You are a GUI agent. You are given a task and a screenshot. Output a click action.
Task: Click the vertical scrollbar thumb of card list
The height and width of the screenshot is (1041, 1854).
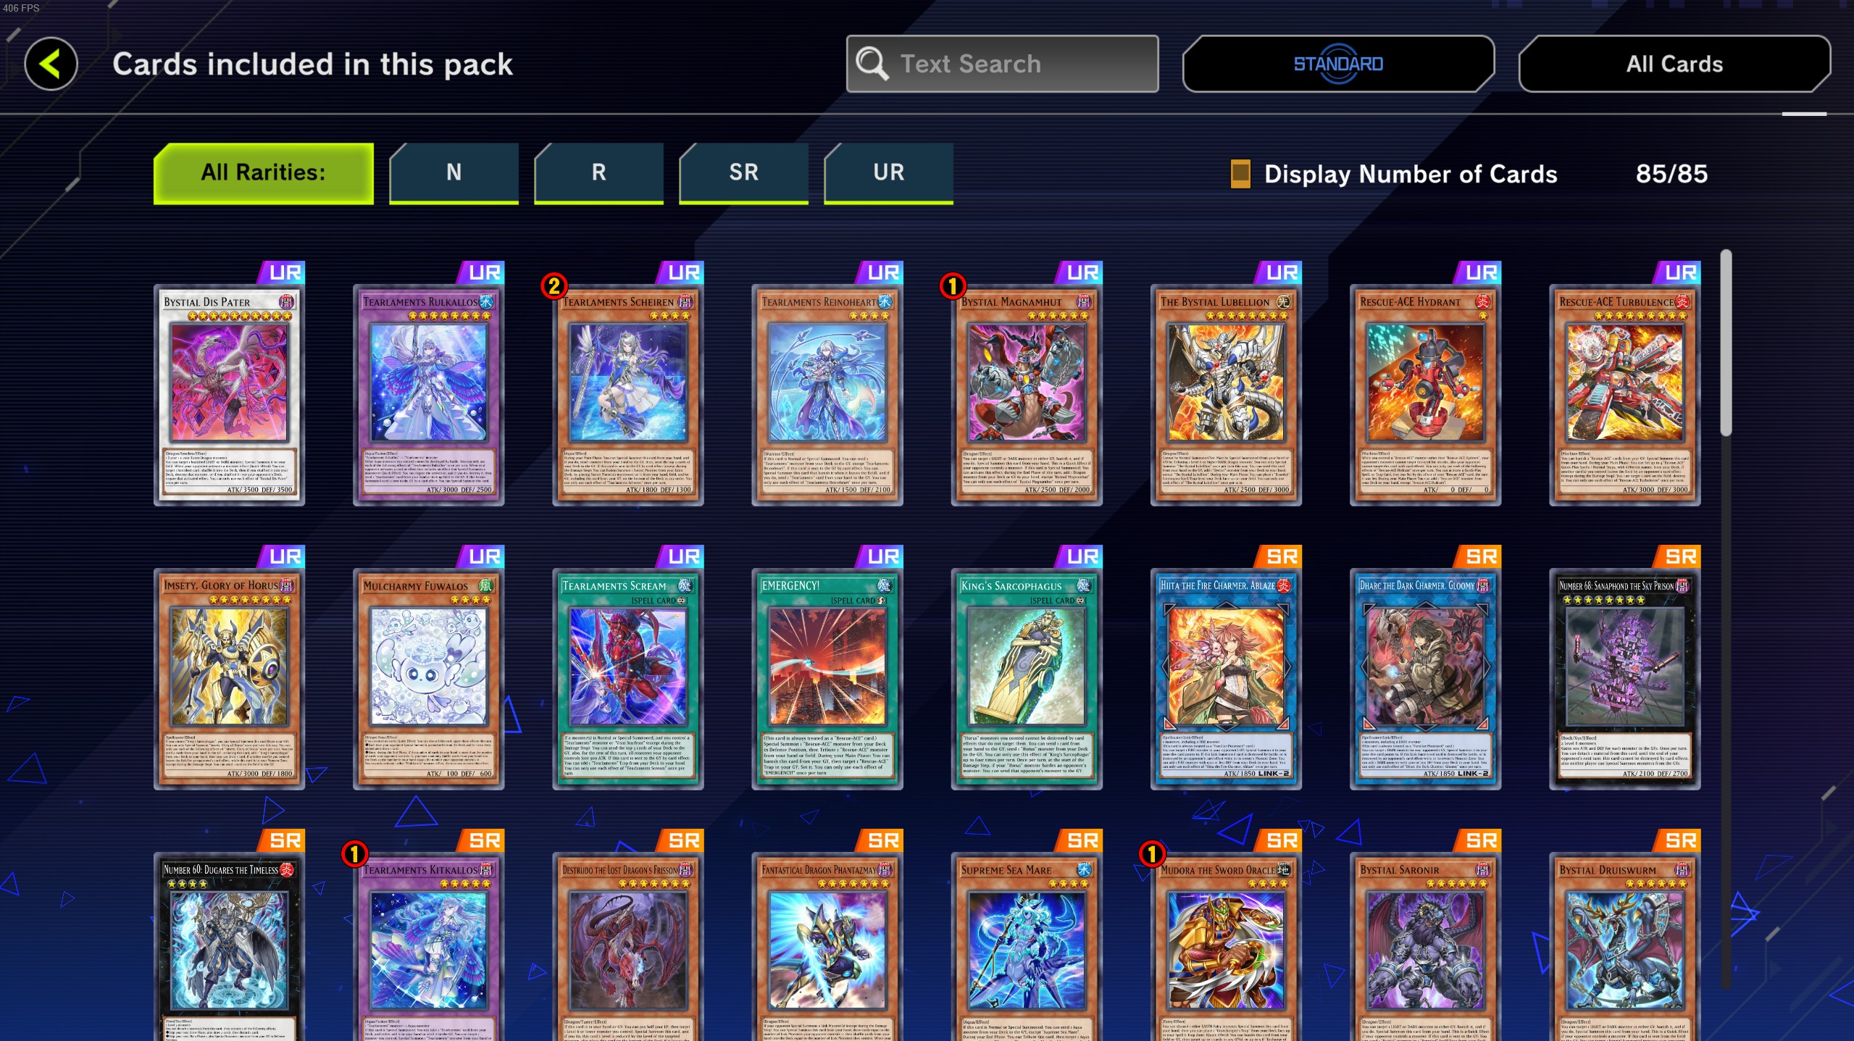1726,343
